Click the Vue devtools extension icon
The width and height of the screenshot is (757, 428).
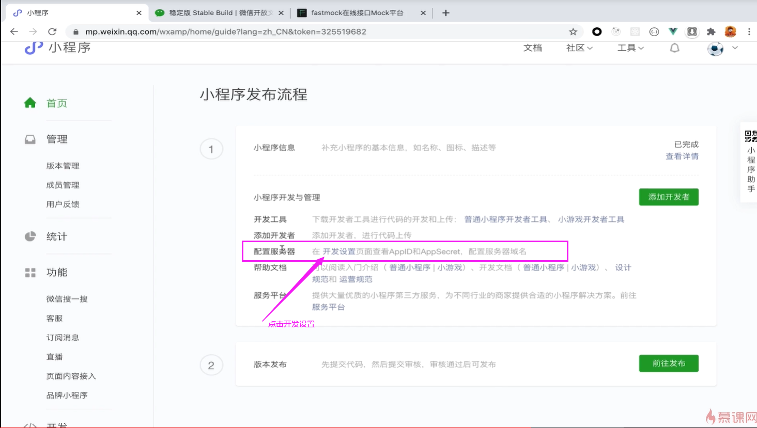(673, 31)
